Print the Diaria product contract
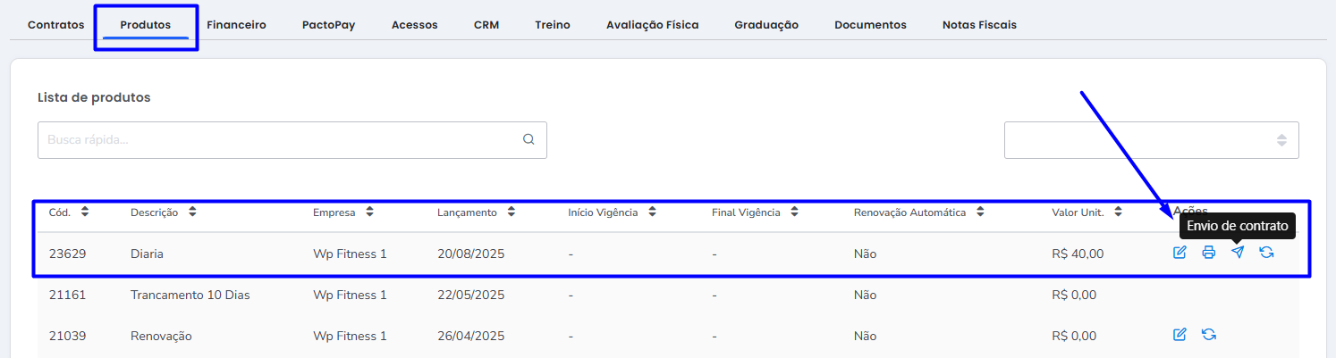This screenshot has height=358, width=1336. [x=1209, y=253]
